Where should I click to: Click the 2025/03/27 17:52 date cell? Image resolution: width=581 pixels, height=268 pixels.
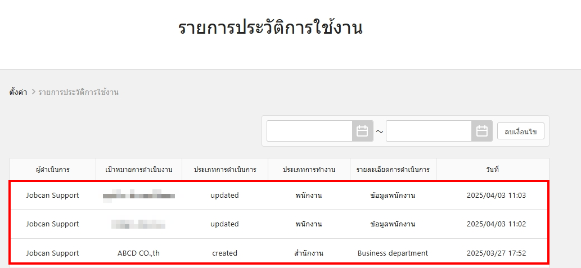[x=496, y=253]
